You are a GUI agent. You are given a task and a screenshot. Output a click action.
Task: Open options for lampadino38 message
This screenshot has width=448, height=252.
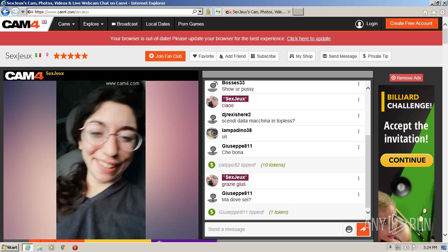(x=358, y=132)
